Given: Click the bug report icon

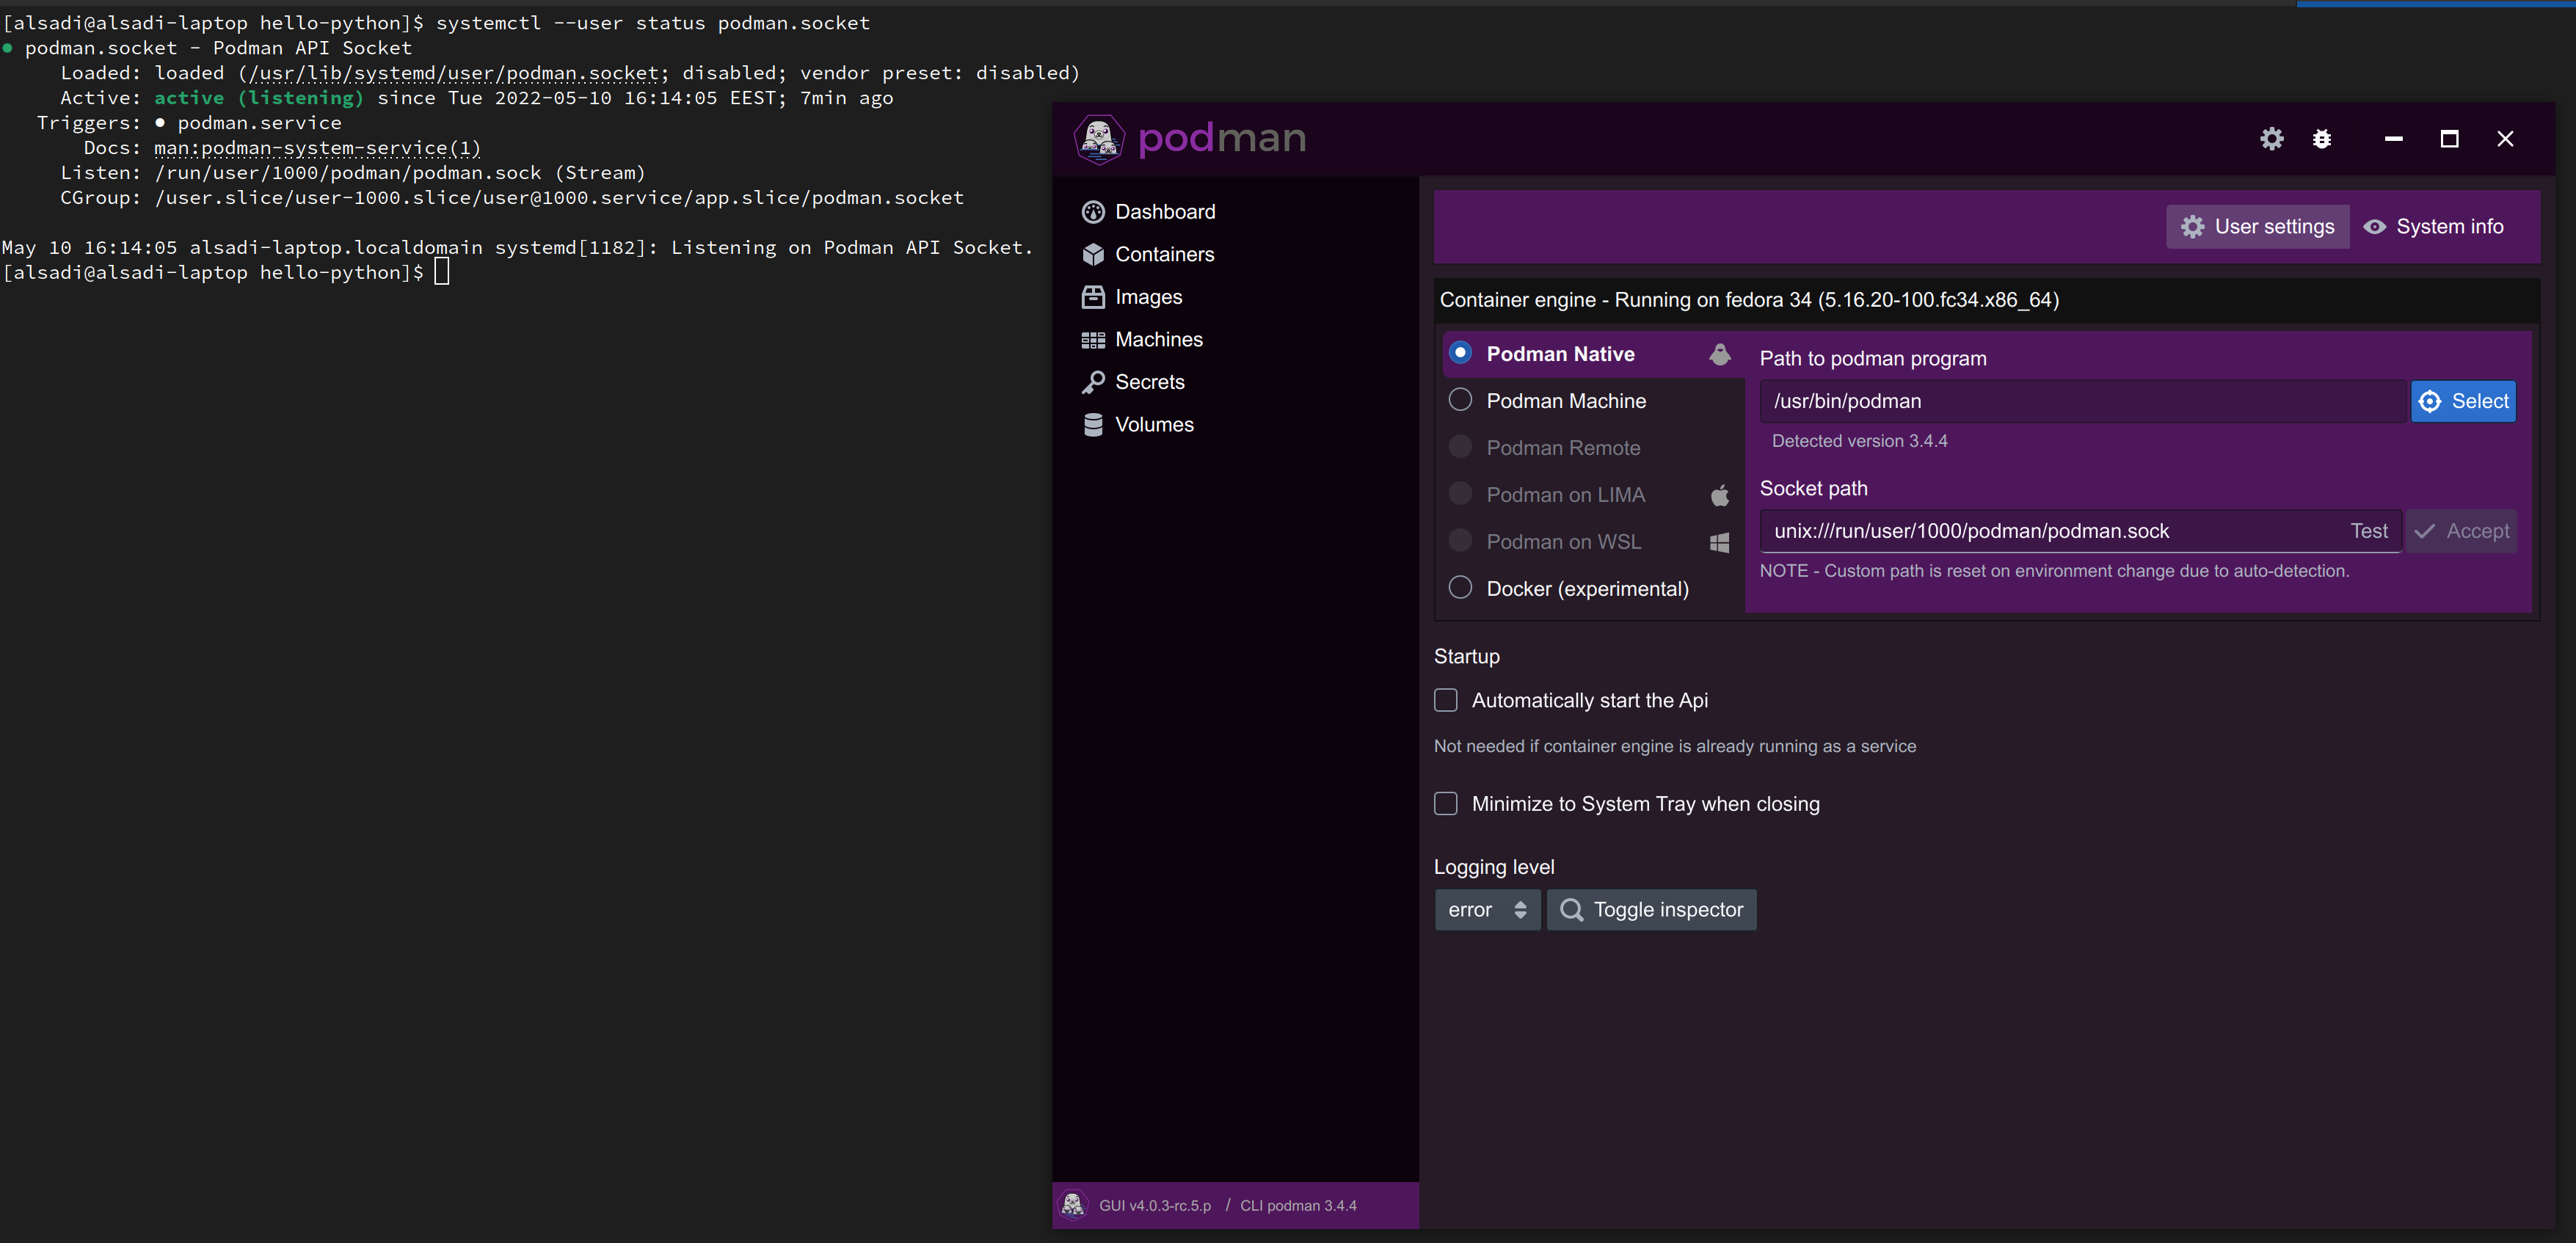Looking at the screenshot, I should pyautogui.click(x=2322, y=139).
